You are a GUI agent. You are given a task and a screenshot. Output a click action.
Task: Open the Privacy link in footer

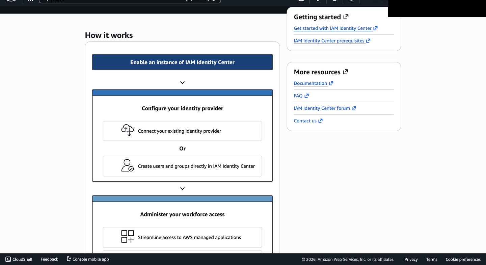[x=411, y=259]
